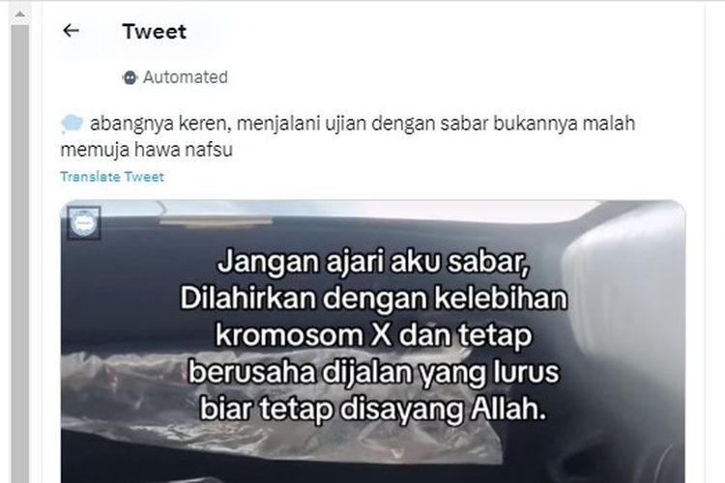Image resolution: width=725 pixels, height=483 pixels.
Task: Click the profile watermark icon on video
Action: pyautogui.click(x=84, y=223)
